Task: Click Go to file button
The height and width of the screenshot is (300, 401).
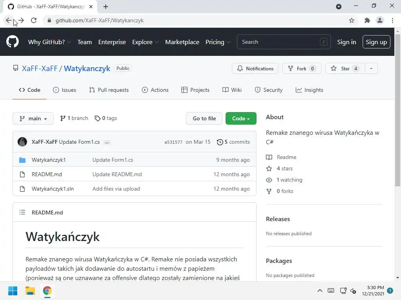Action: coord(204,118)
